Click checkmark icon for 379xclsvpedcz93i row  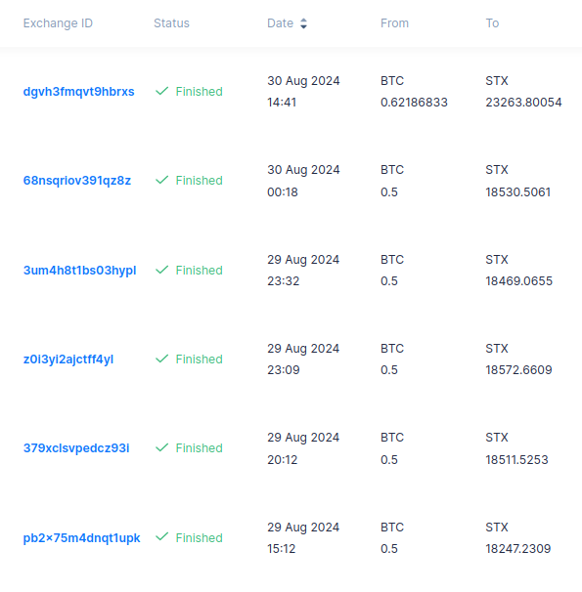pyautogui.click(x=161, y=447)
